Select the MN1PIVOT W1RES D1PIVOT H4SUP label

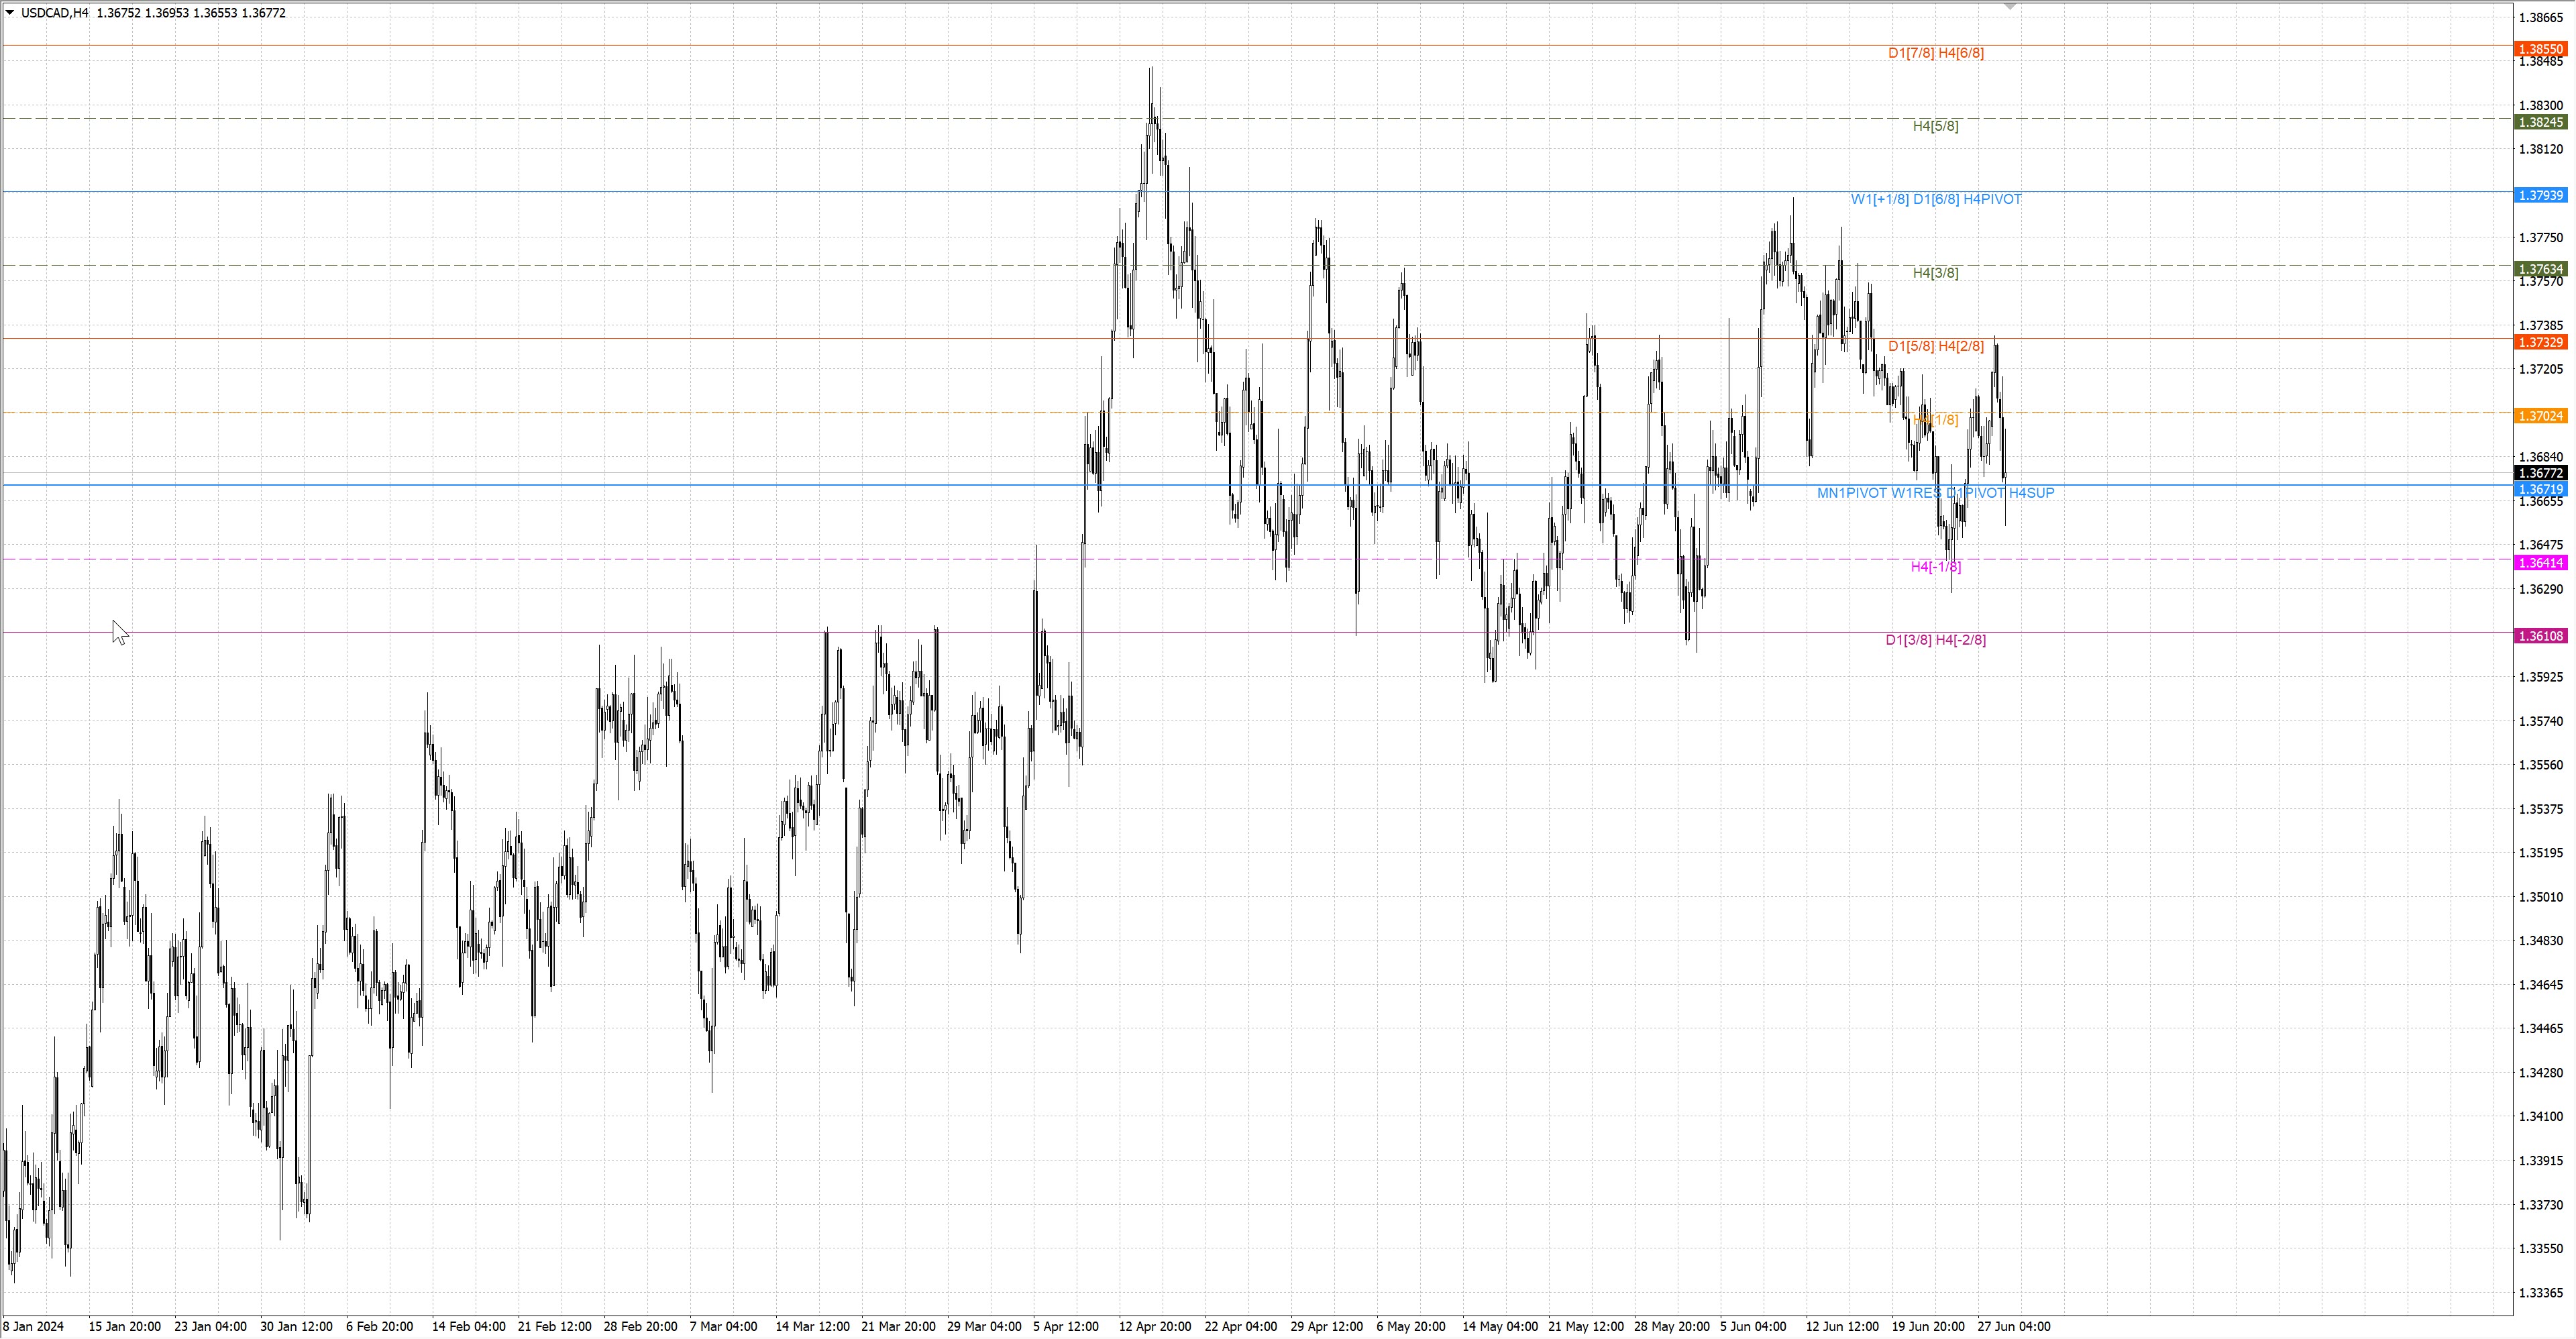[x=1935, y=493]
